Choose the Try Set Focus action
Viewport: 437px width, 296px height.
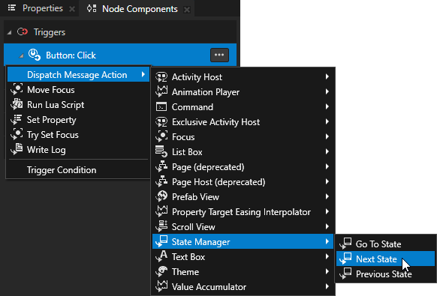click(78, 135)
